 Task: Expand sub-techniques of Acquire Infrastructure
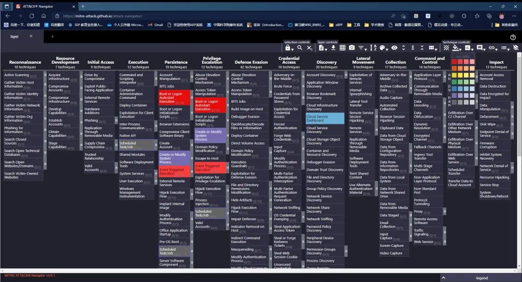pos(81,77)
